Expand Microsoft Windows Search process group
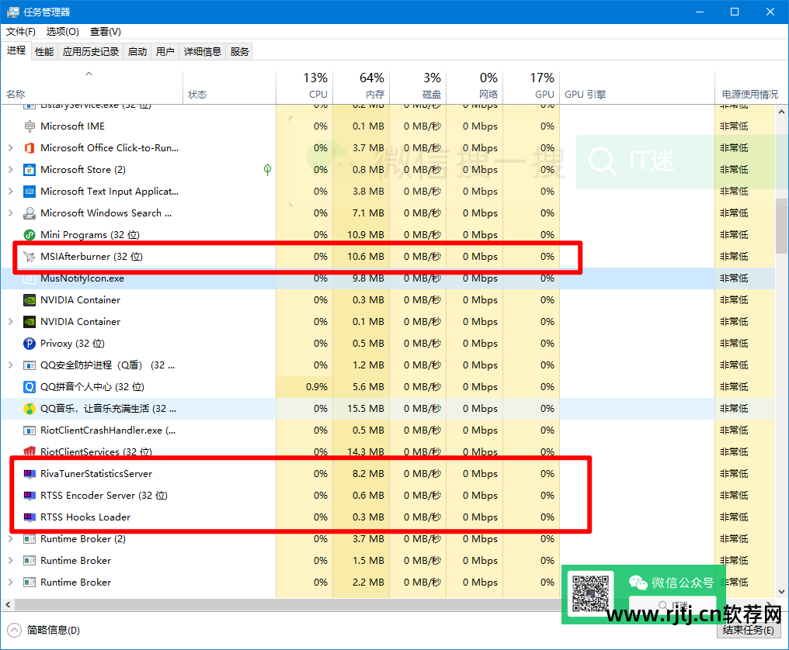Viewport: 789px width, 650px height. point(11,213)
